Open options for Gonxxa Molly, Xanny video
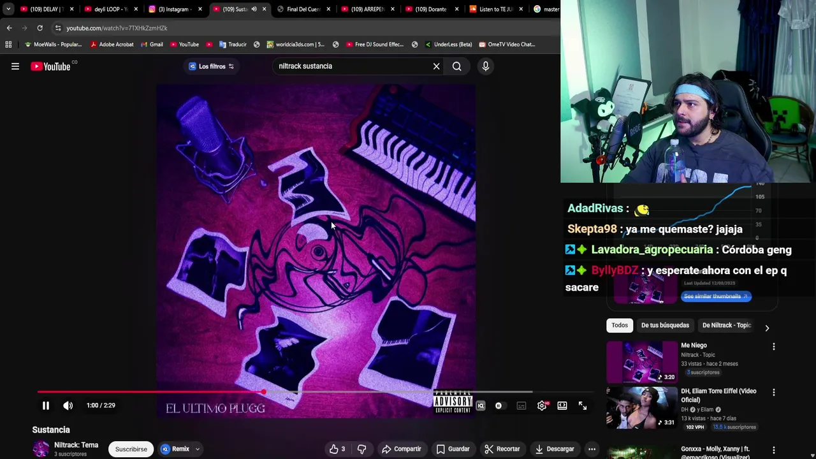This screenshot has height=459, width=816. point(774,450)
